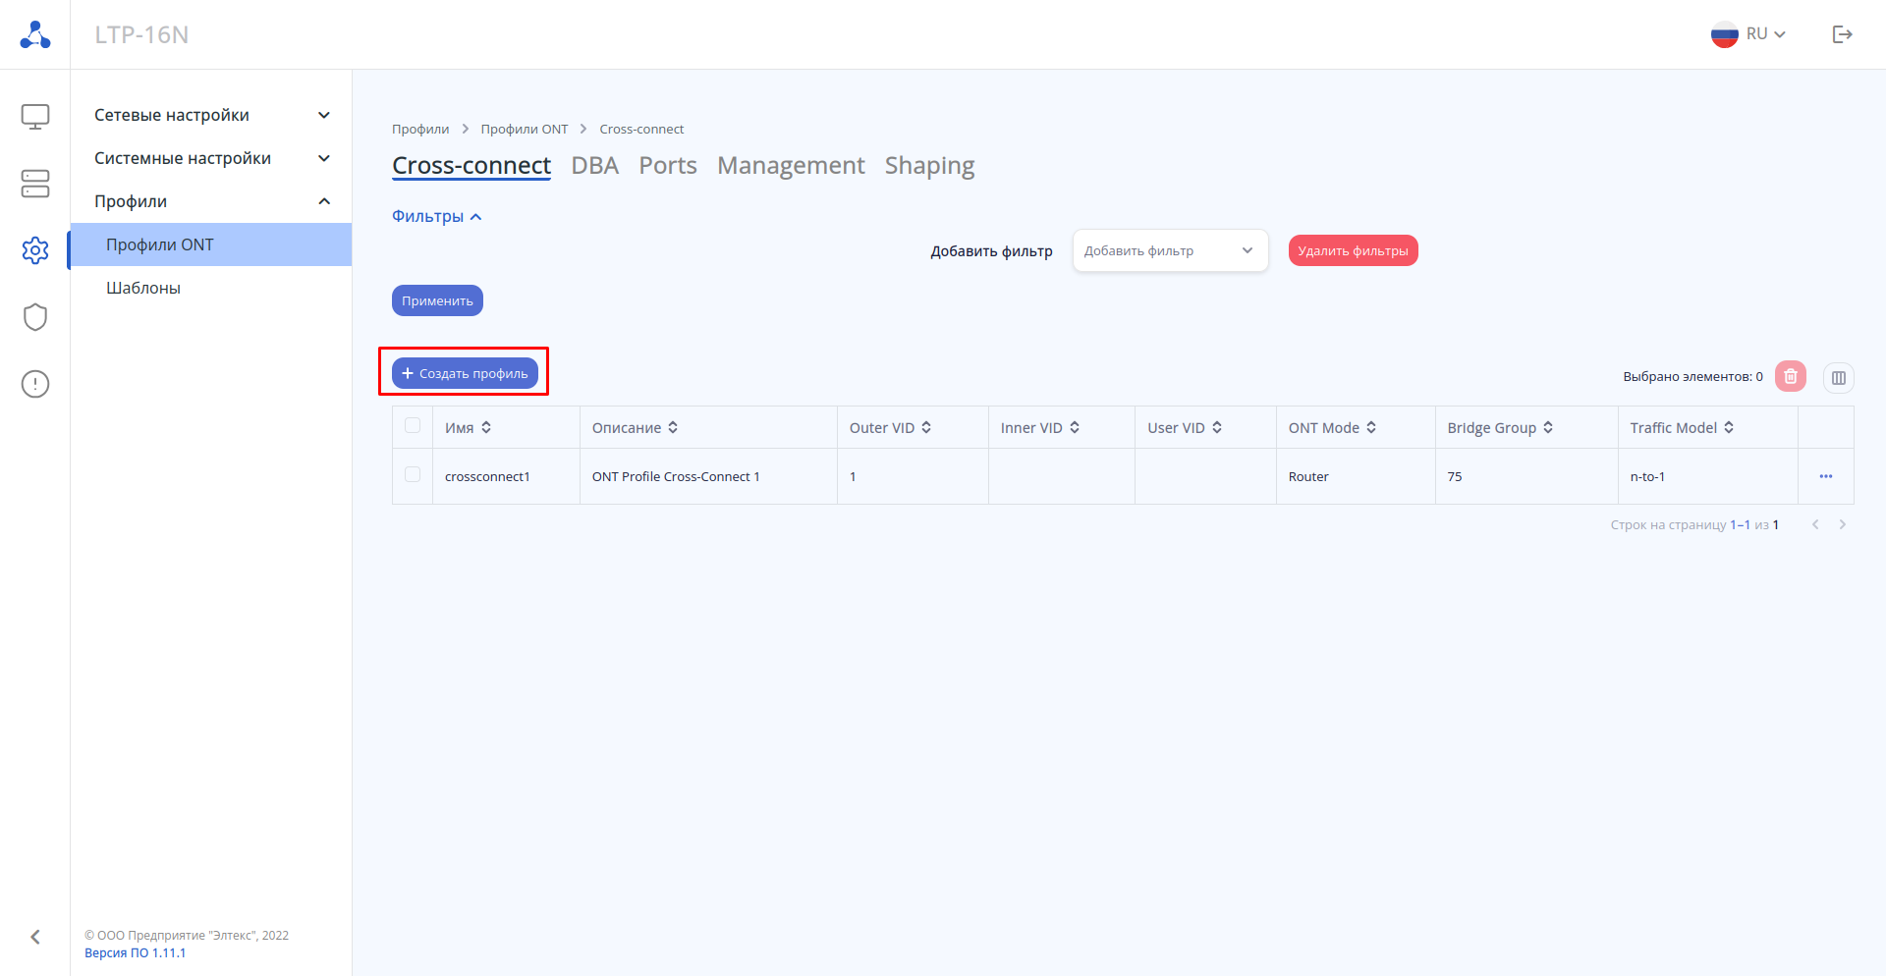Click the Создать профиль button
The height and width of the screenshot is (976, 1886).
465,373
